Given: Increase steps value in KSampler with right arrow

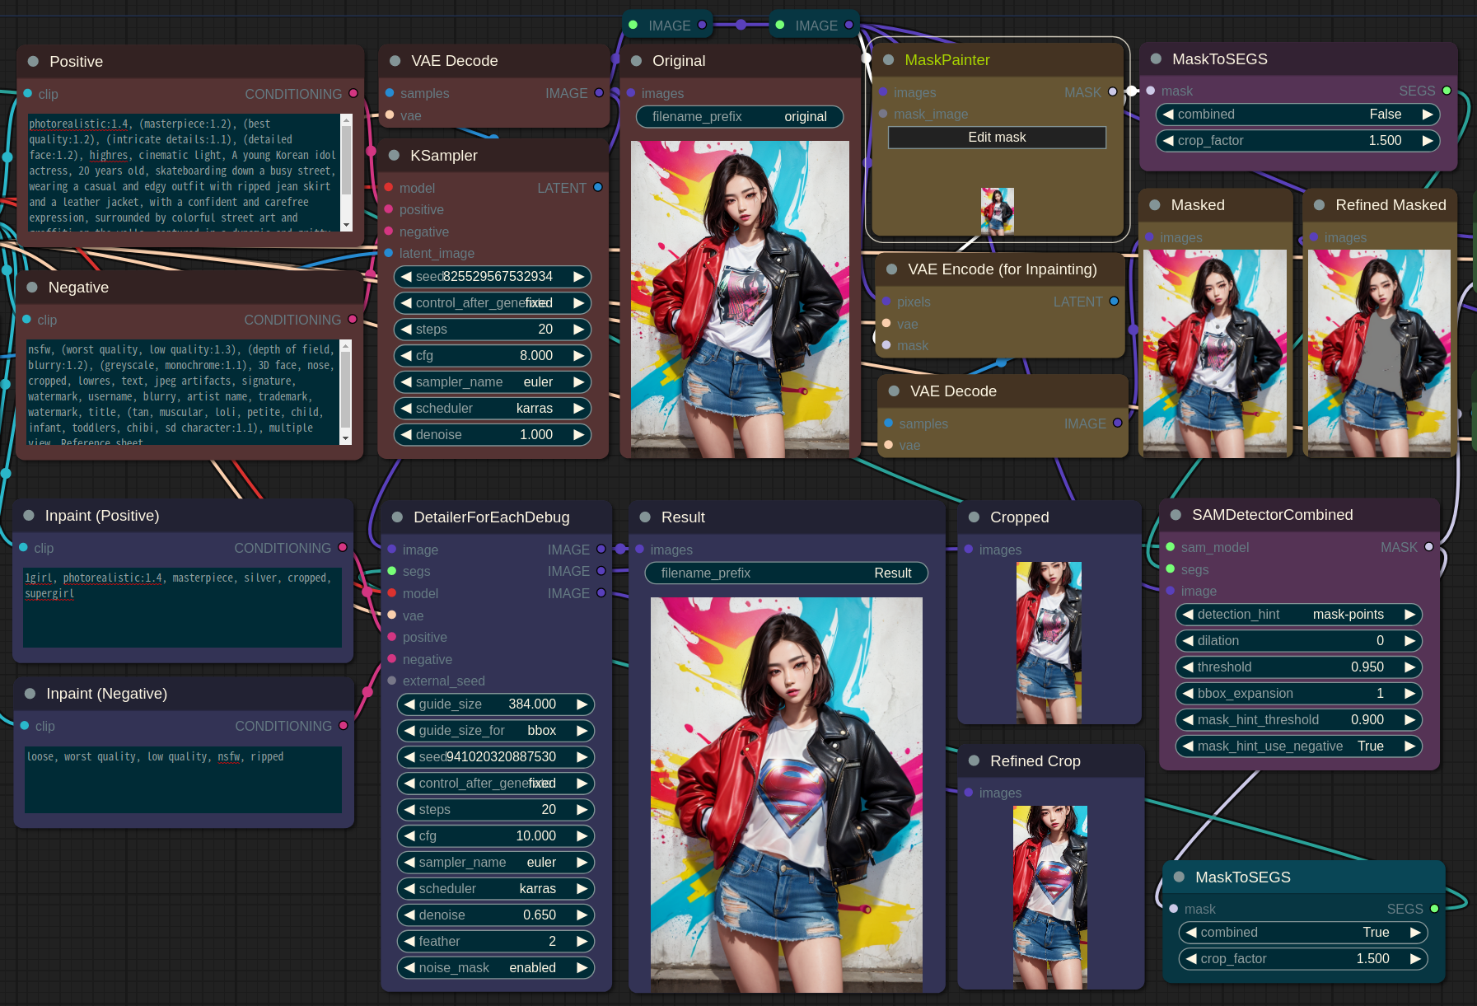Looking at the screenshot, I should (x=579, y=330).
